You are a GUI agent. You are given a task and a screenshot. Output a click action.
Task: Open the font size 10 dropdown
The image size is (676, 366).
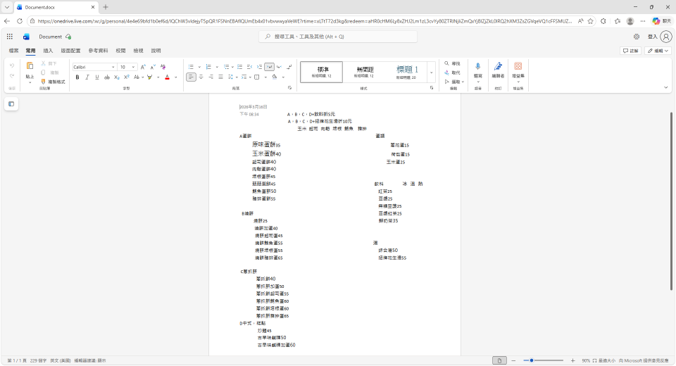point(127,67)
